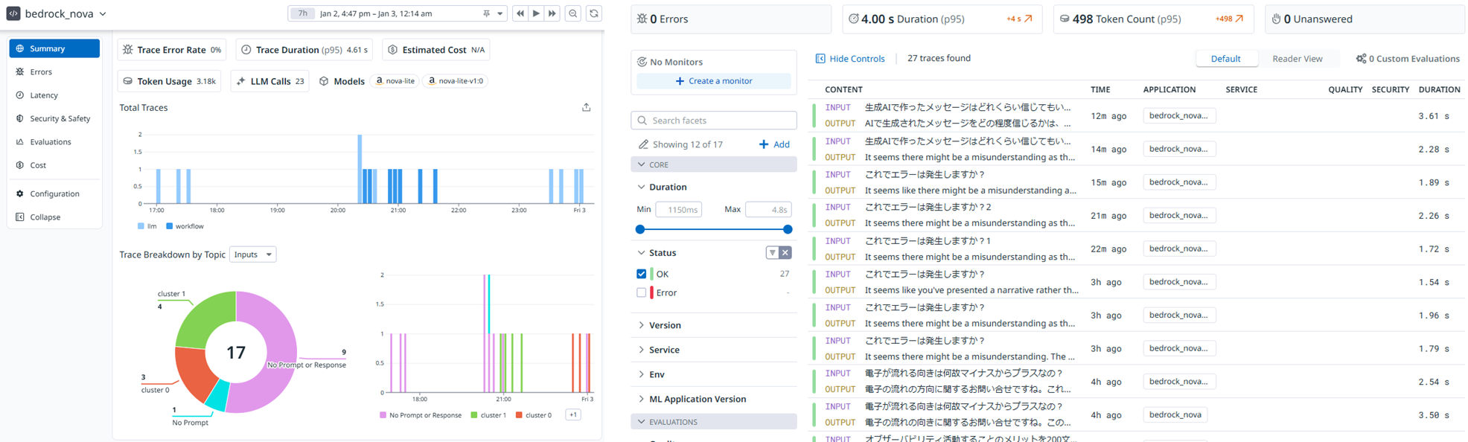Screen dimensions: 1468x442
Task: Toggle the cluster 0 legend item
Action: tap(533, 415)
